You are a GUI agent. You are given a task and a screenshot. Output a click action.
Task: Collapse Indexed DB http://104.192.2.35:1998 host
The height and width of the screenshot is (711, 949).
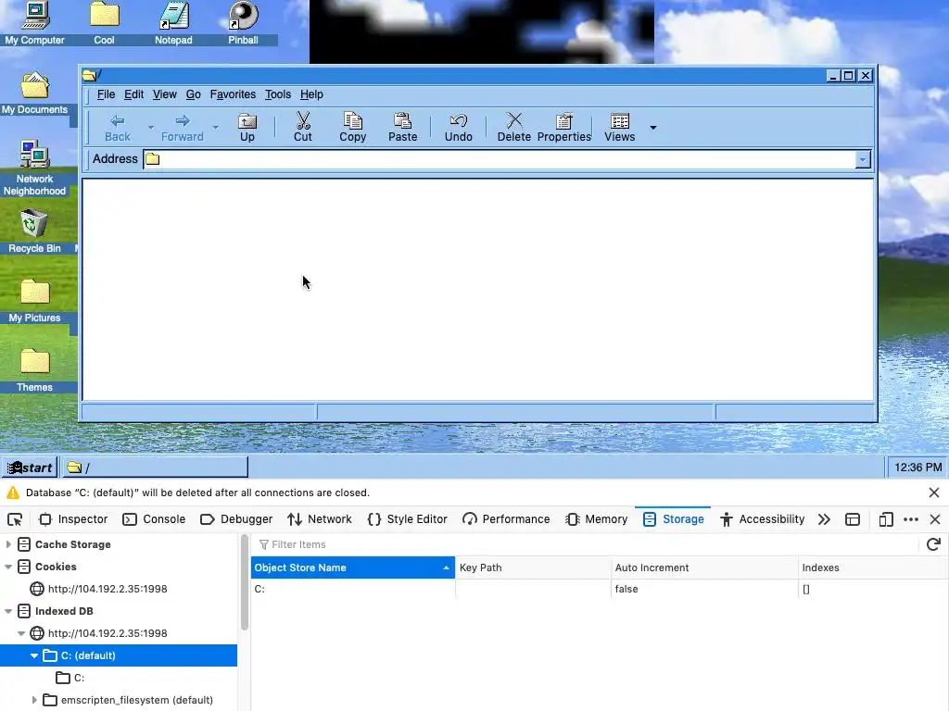click(x=21, y=633)
